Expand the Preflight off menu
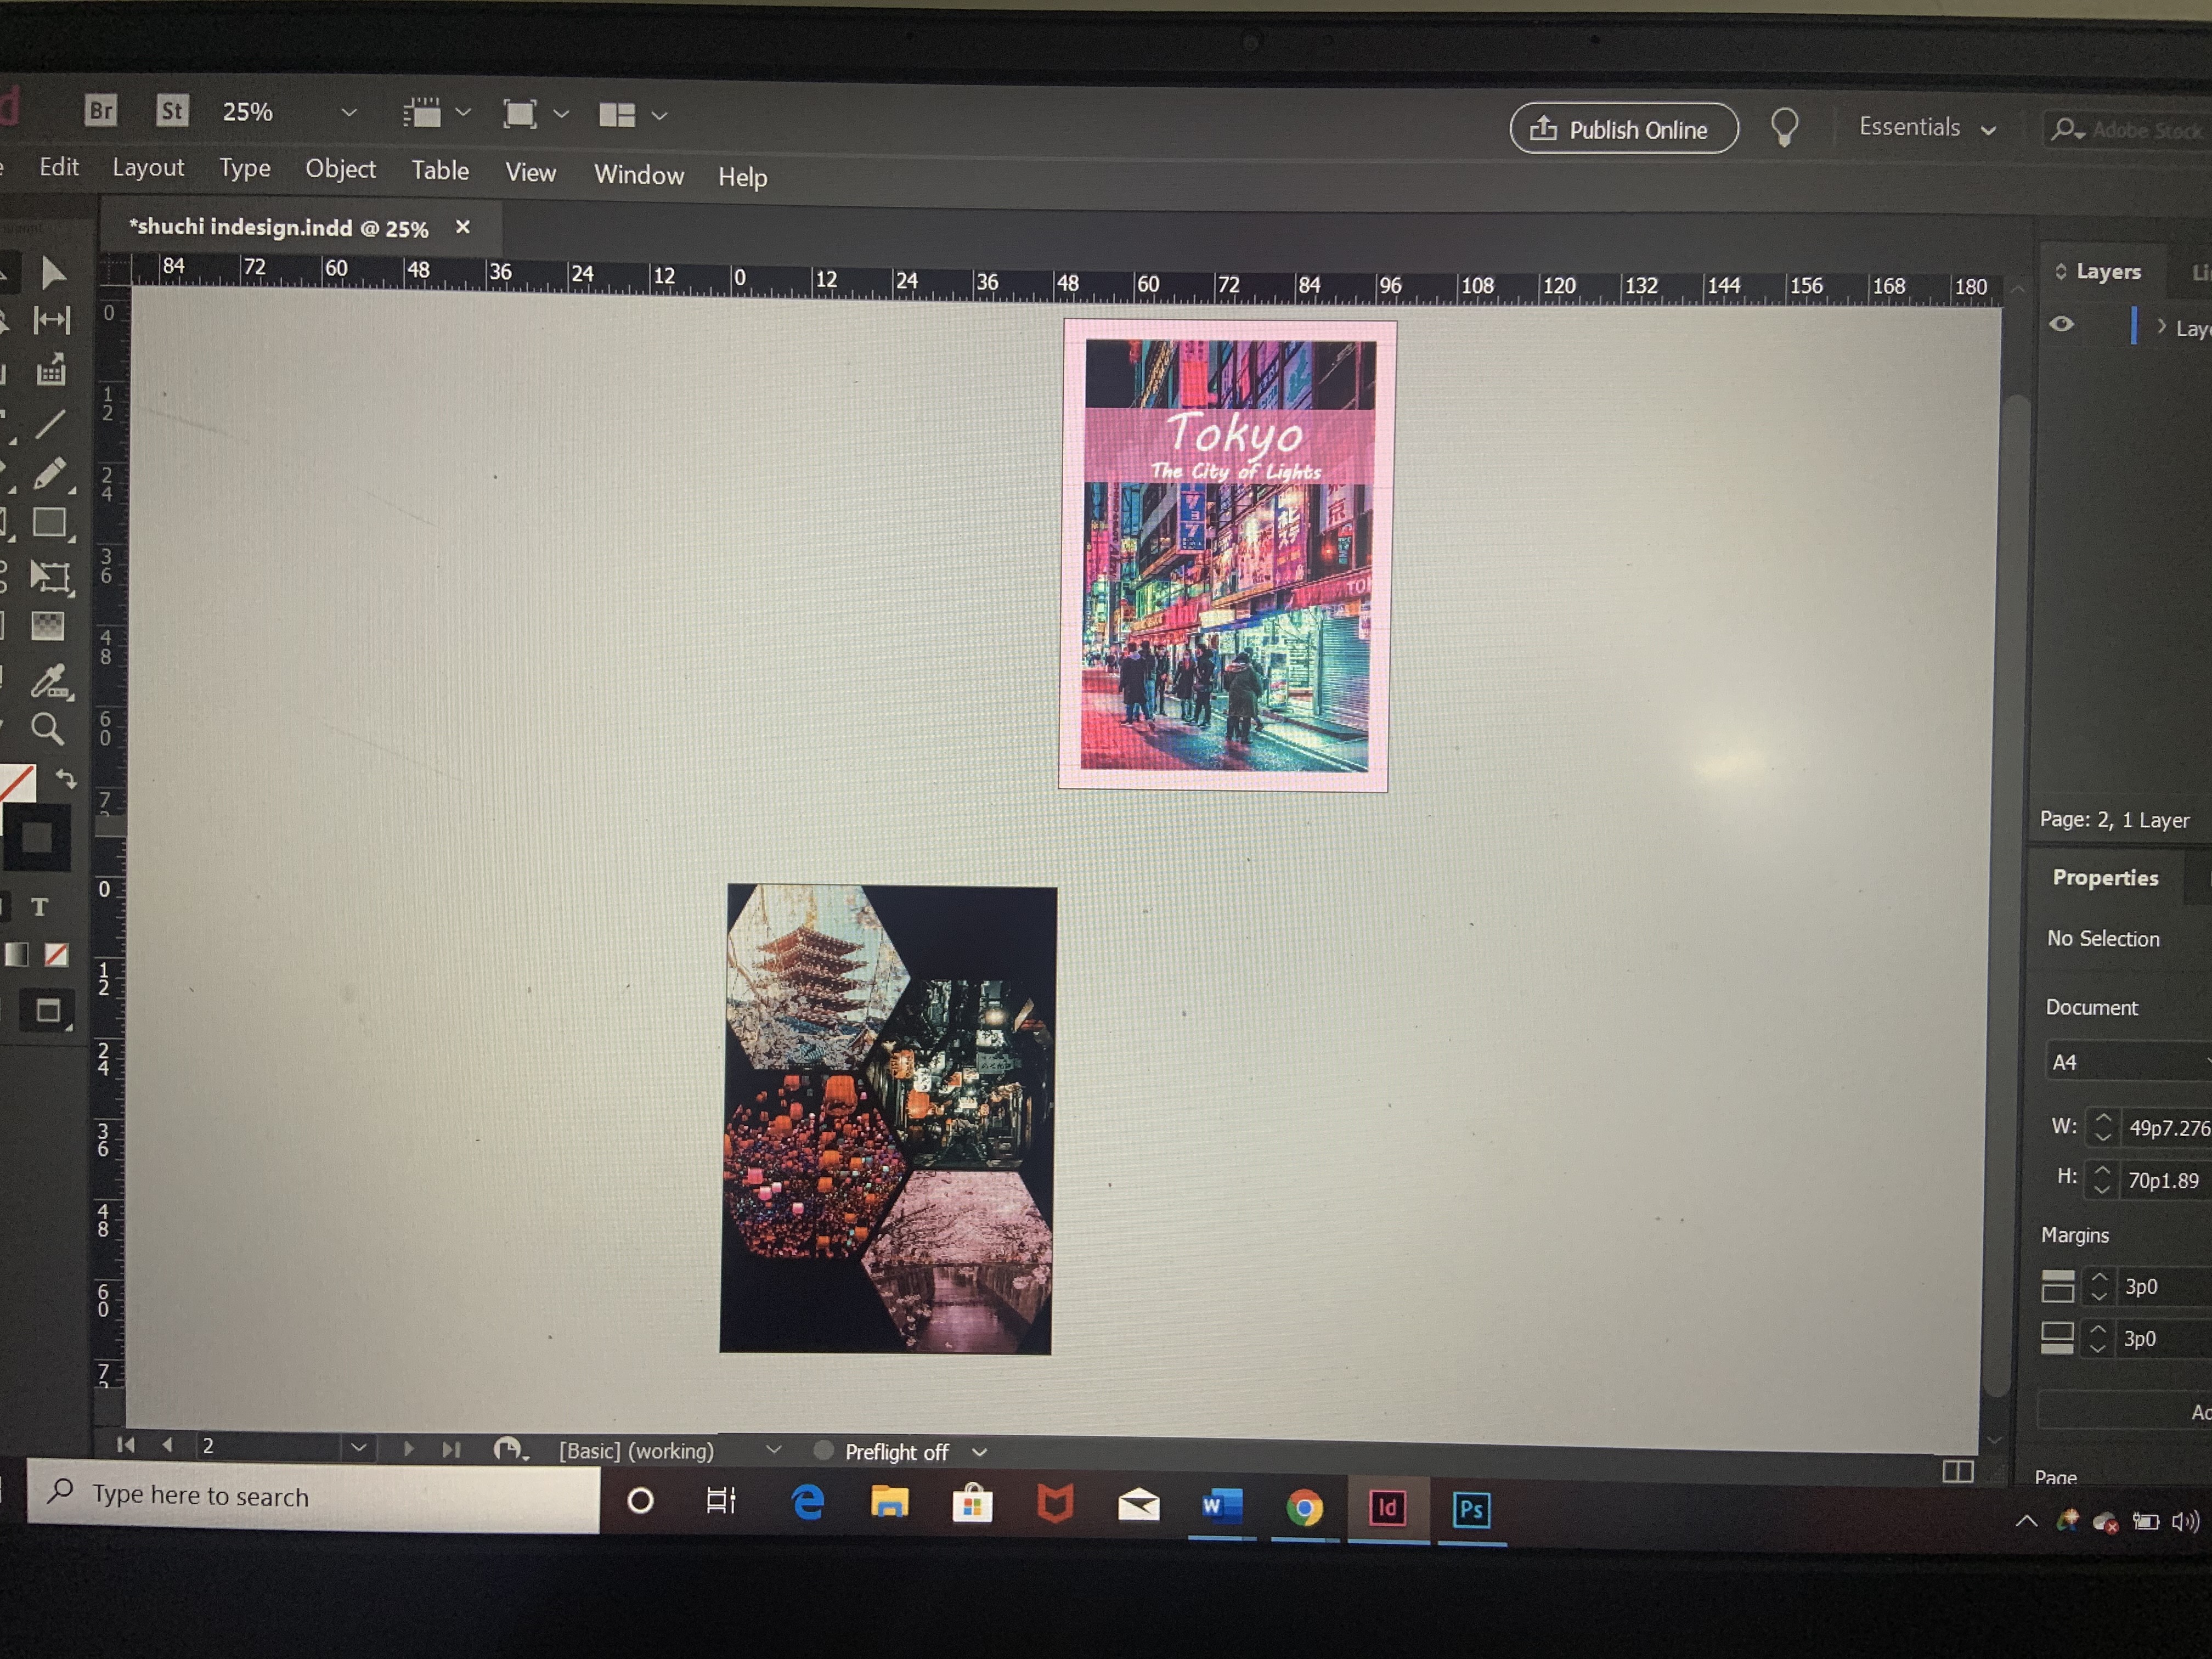The image size is (2212, 1659). pos(979,1452)
